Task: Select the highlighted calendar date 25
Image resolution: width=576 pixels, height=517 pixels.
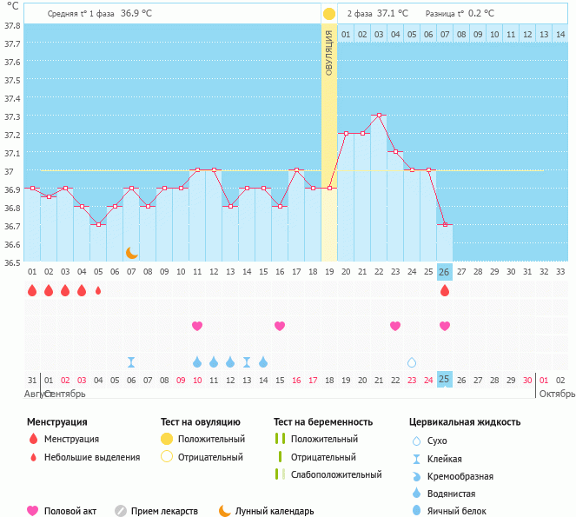Action: [x=445, y=380]
